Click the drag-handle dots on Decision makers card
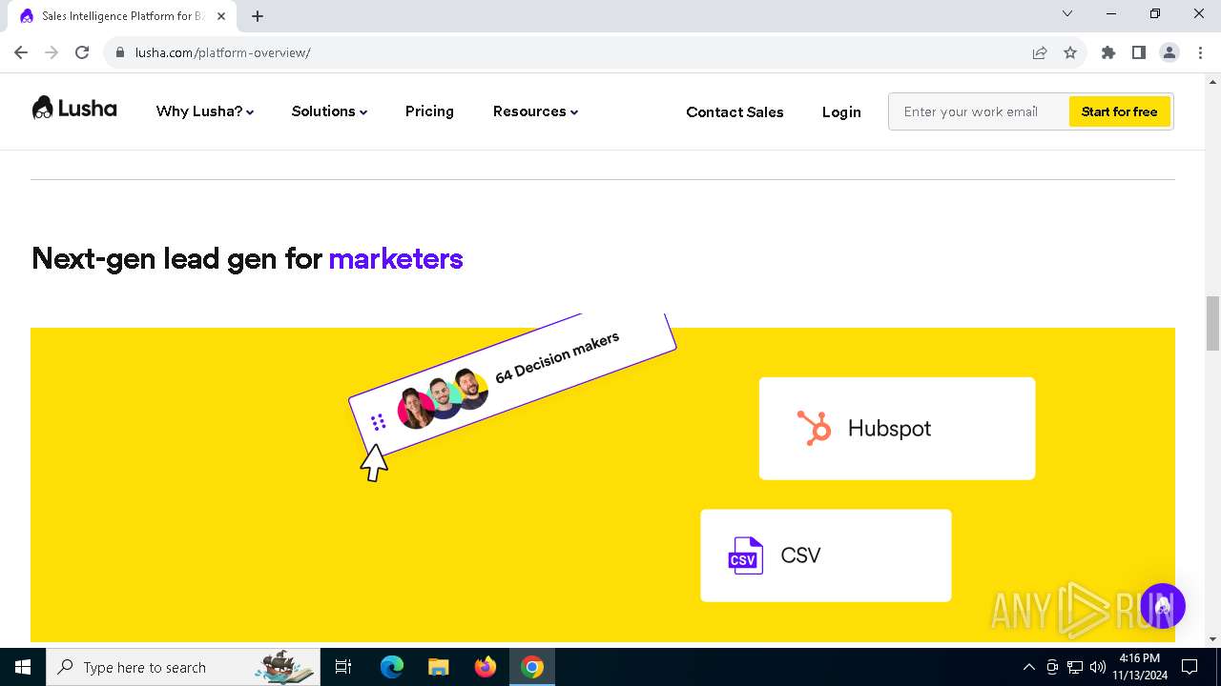The height and width of the screenshot is (686, 1221). click(378, 421)
